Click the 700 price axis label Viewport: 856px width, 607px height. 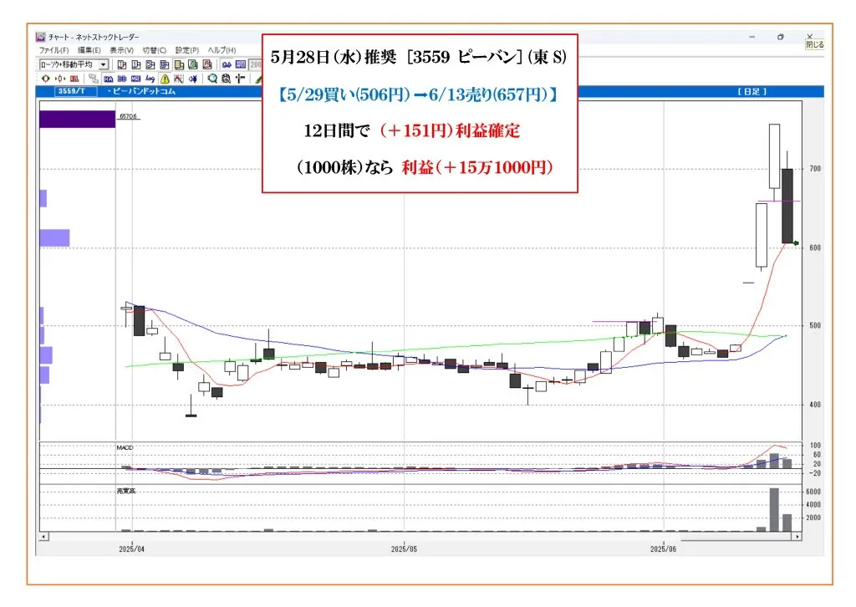815,169
